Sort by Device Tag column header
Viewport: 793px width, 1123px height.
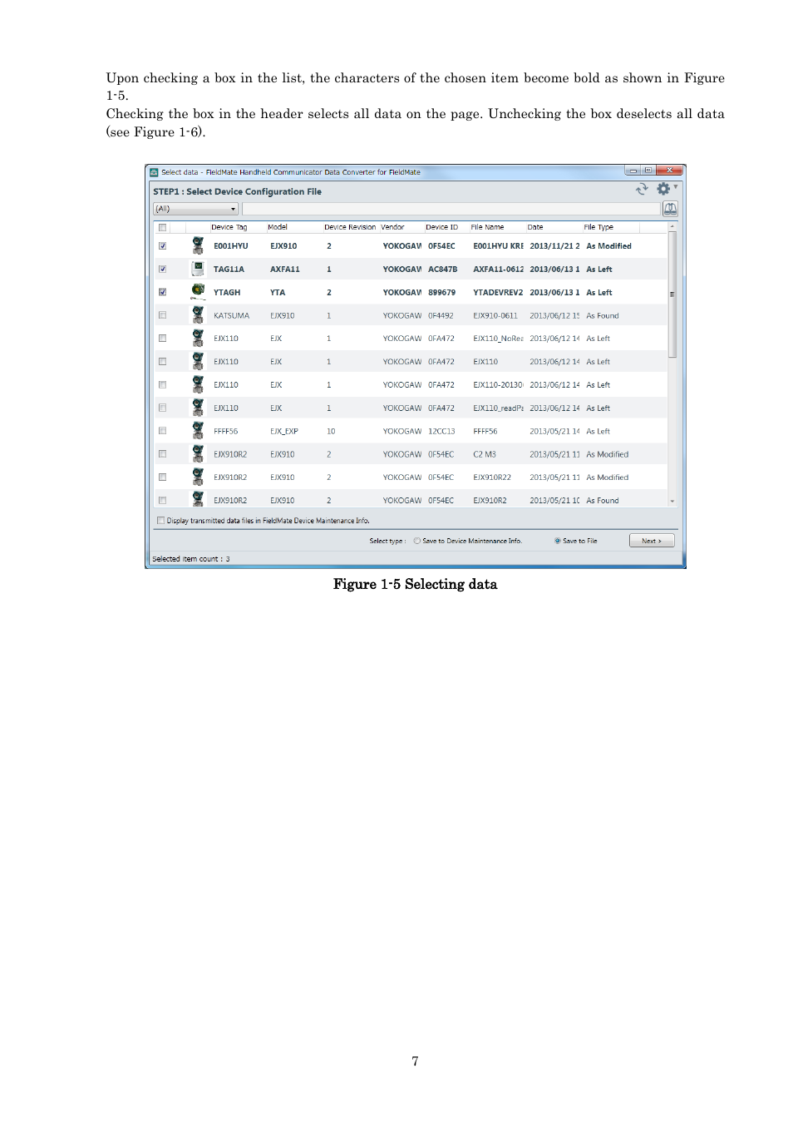(x=229, y=227)
